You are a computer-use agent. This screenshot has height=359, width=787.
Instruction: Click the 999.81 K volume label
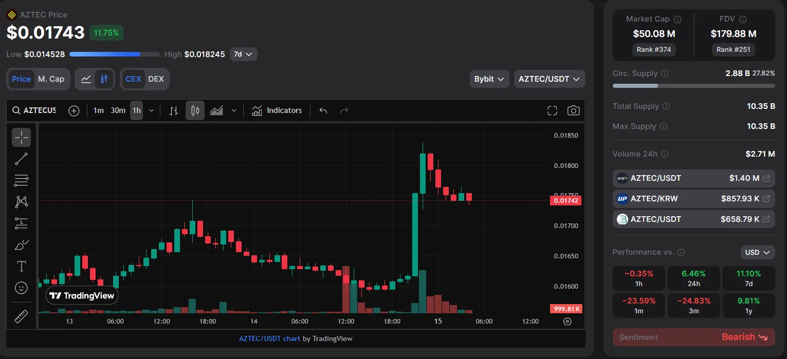pyautogui.click(x=565, y=309)
